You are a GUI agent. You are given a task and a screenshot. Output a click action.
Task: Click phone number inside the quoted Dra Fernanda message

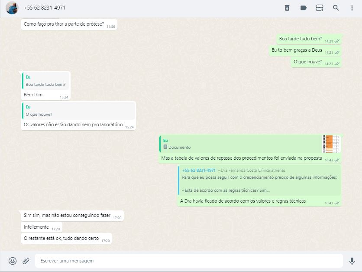click(x=199, y=170)
